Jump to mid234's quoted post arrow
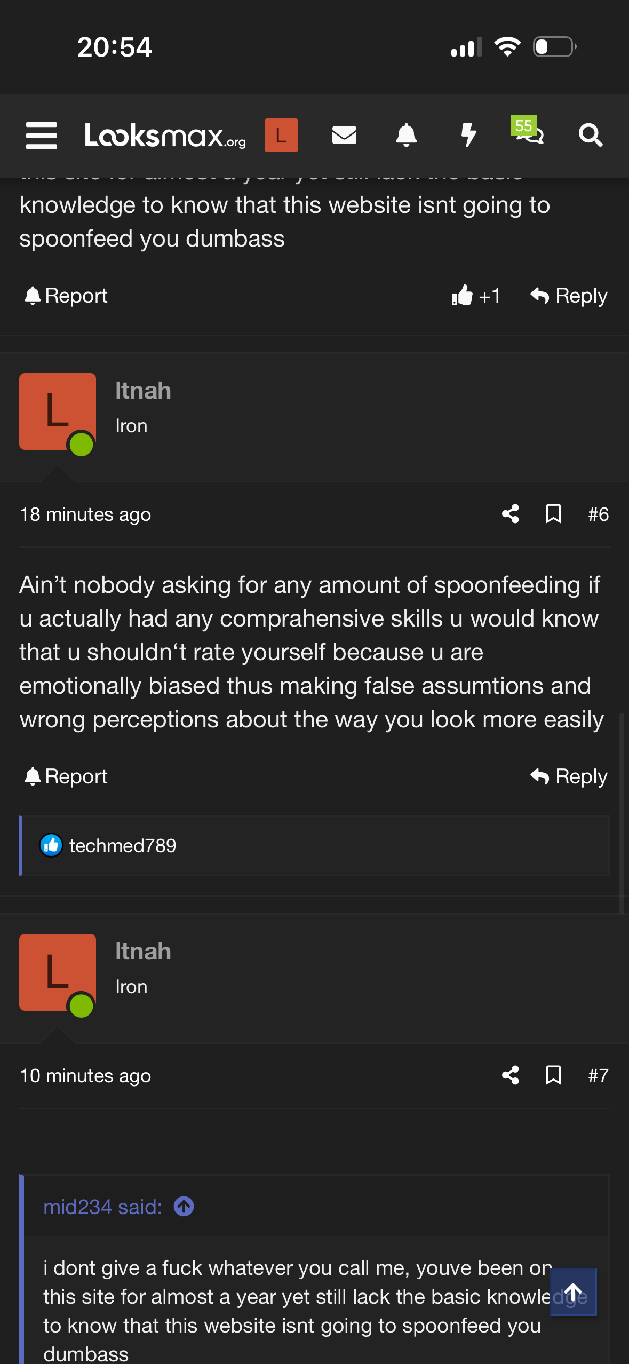Screen dimensions: 629x1364 click(x=184, y=1207)
